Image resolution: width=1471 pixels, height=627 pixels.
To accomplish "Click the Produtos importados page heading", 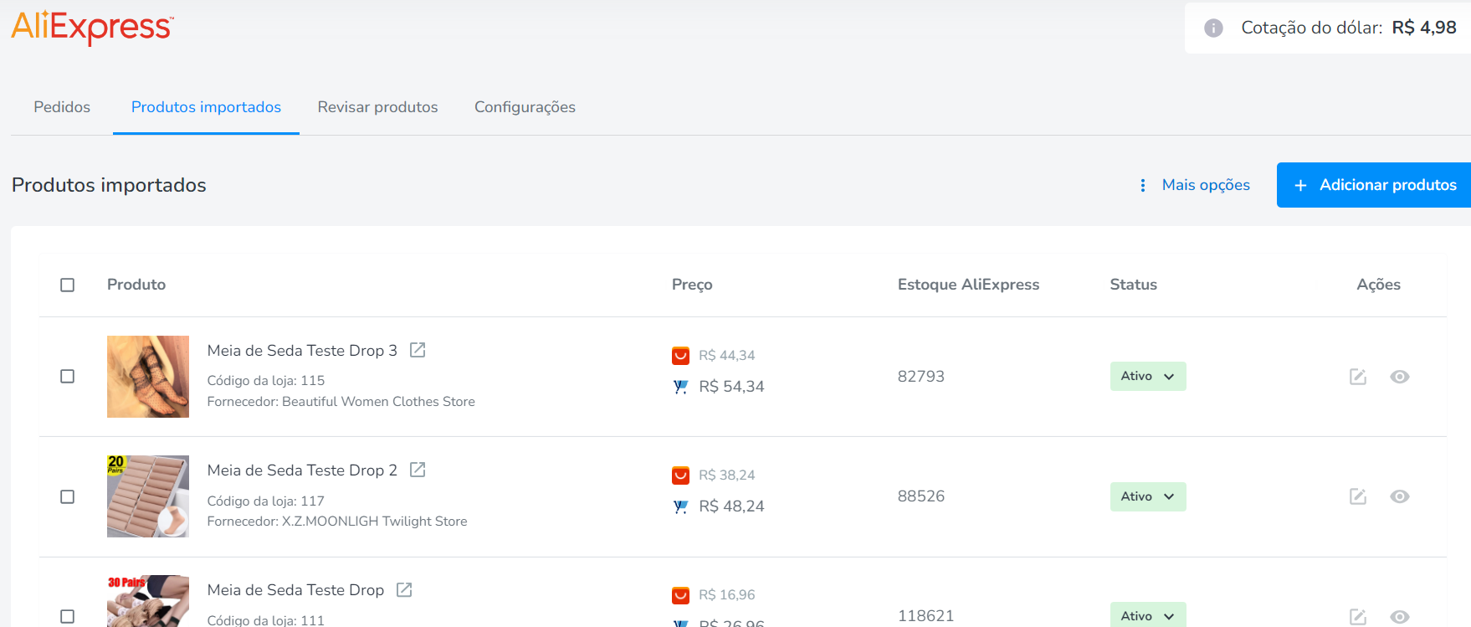I will [x=109, y=185].
